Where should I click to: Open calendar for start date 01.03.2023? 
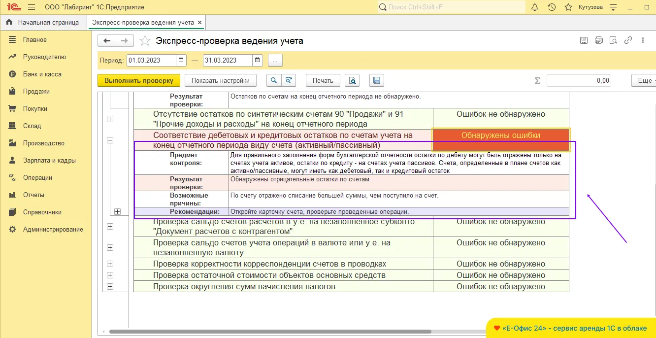tap(181, 61)
